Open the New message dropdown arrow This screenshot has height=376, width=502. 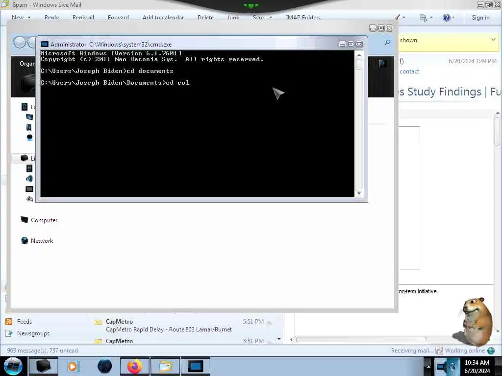coord(29,18)
